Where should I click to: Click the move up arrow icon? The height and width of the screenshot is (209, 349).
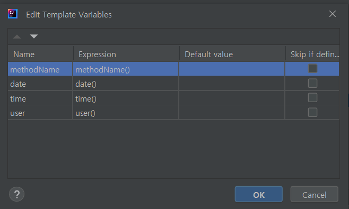pos(17,37)
